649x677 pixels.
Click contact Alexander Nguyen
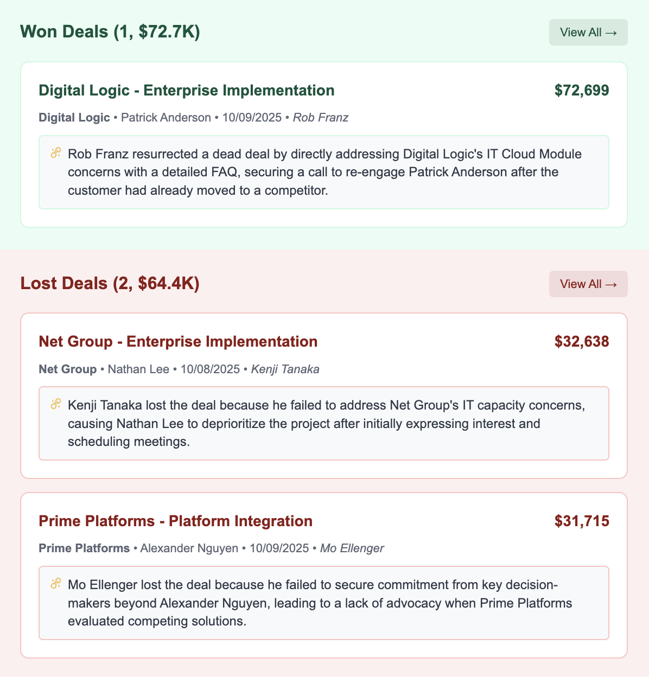(x=189, y=548)
